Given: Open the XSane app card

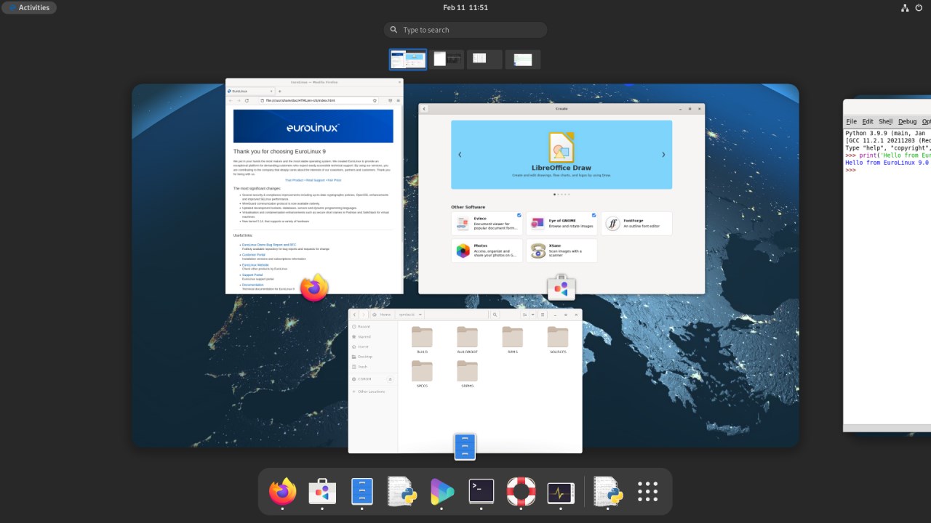Looking at the screenshot, I should click(x=562, y=251).
